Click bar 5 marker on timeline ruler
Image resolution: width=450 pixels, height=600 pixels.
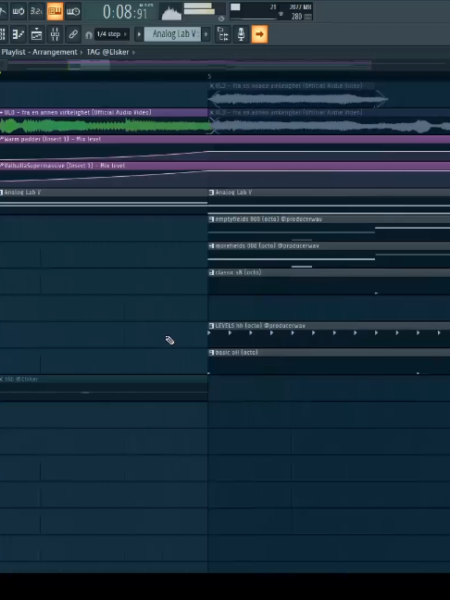tap(209, 76)
